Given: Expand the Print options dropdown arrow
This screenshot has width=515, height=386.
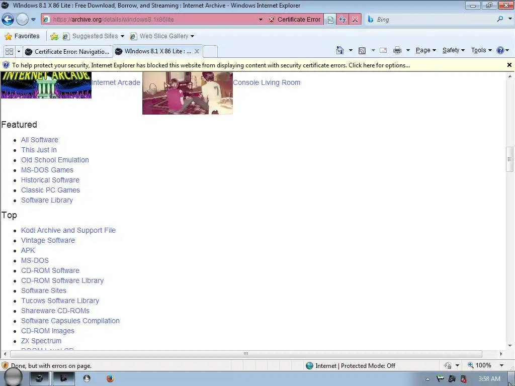Looking at the screenshot, I should pyautogui.click(x=408, y=50).
